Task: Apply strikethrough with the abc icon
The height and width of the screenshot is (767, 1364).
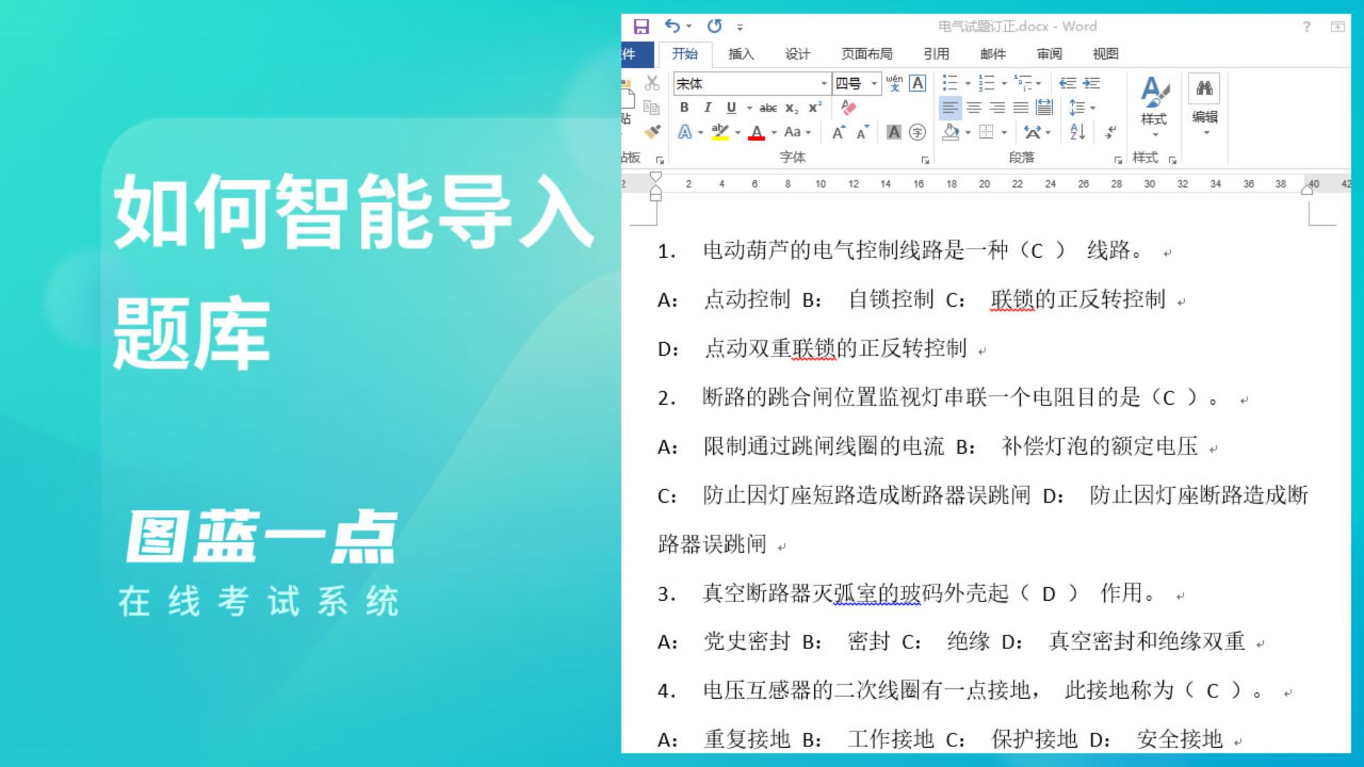Action: (x=768, y=108)
